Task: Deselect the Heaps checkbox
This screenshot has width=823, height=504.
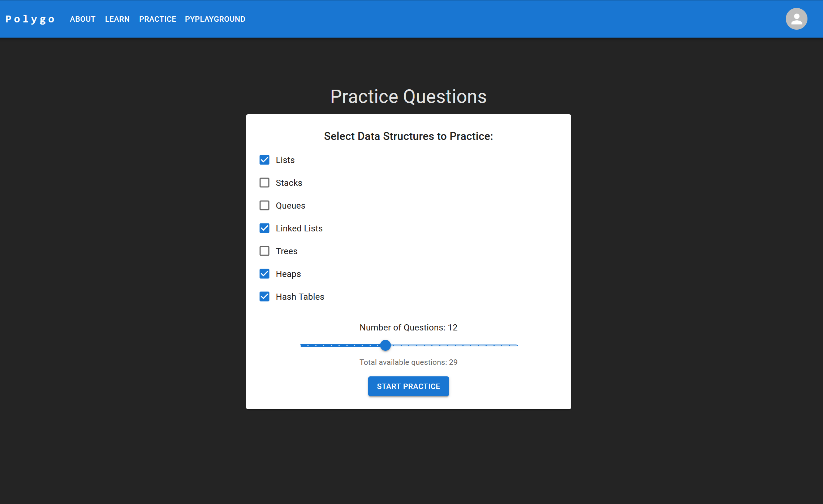Action: (264, 274)
